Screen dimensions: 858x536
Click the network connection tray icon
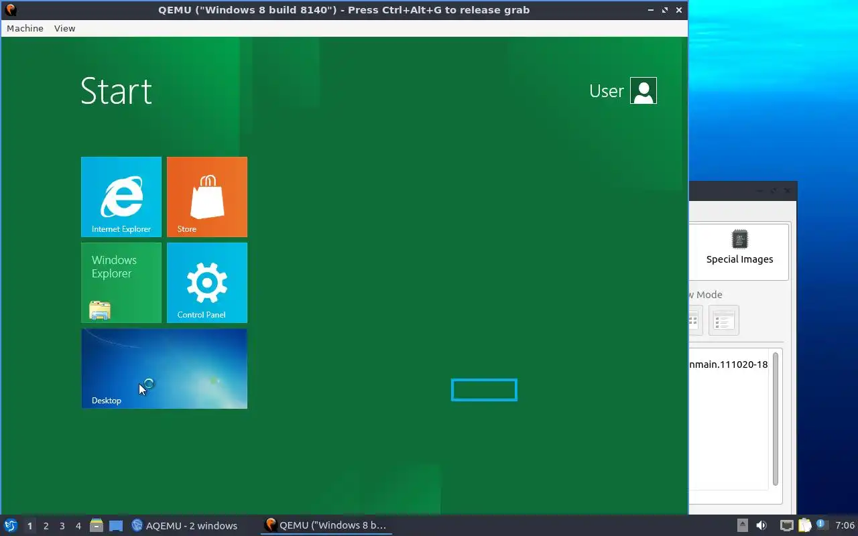point(787,525)
